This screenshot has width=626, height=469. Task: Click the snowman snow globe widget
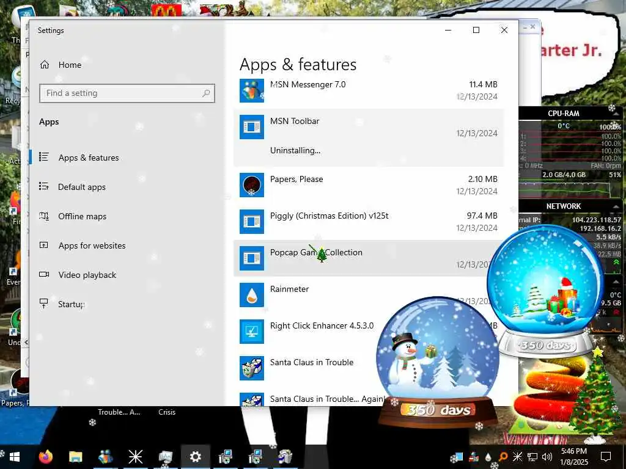tap(438, 361)
